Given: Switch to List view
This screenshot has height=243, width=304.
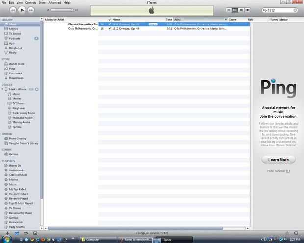Looking at the screenshot, I should (229, 10).
